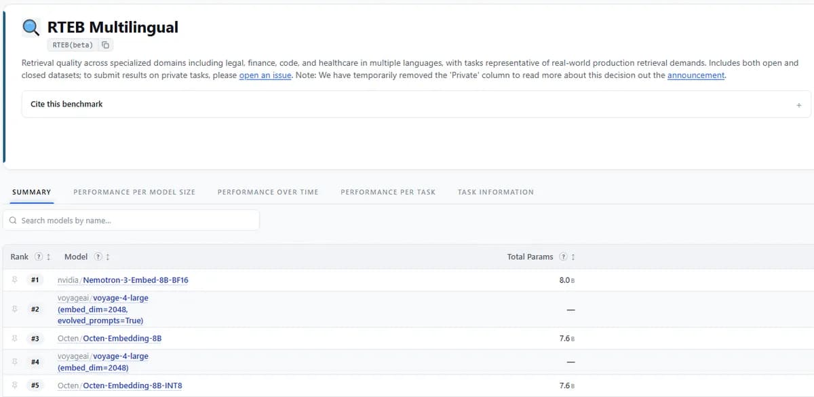Click the magnifier icon in search box
Viewport: 814px width, 397px height.
[13, 221]
